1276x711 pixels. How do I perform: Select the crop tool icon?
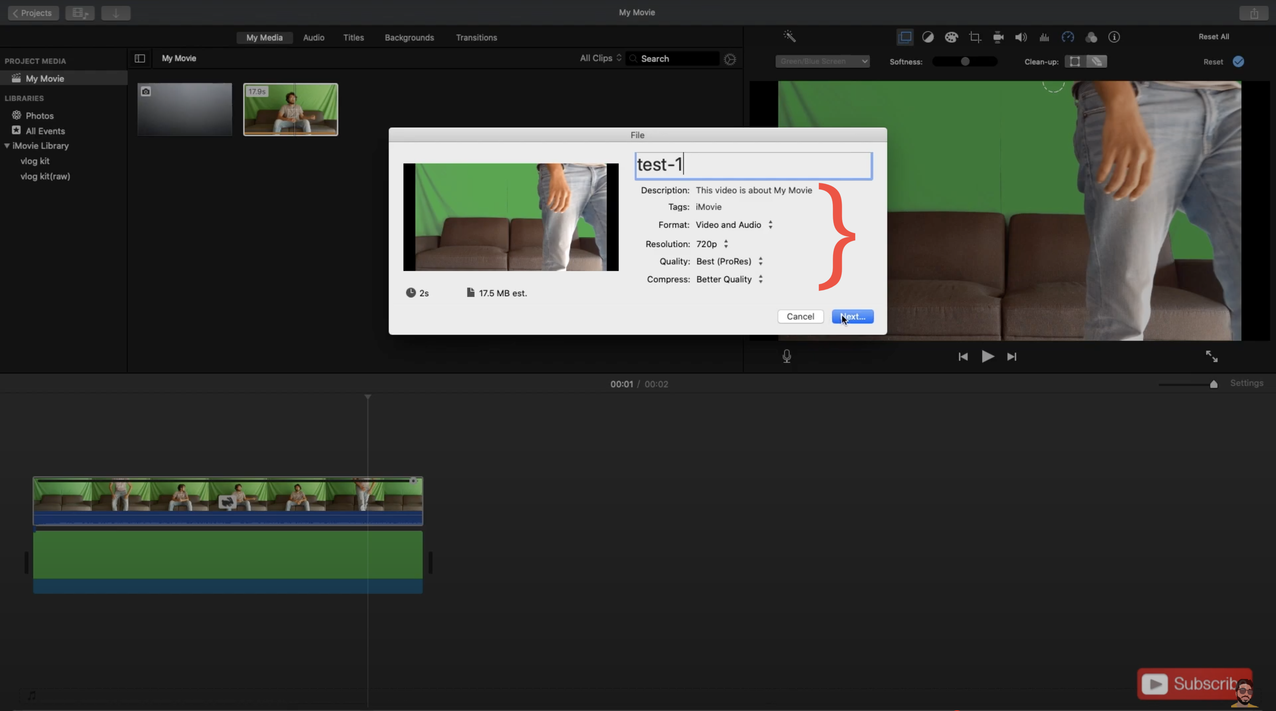[x=975, y=37]
